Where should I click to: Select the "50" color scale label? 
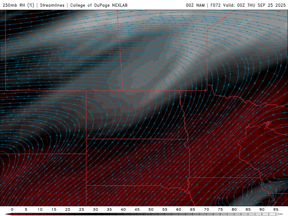coord(151,210)
